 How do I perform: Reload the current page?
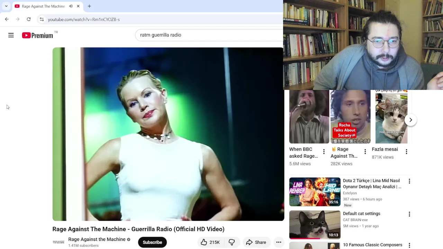(29, 19)
